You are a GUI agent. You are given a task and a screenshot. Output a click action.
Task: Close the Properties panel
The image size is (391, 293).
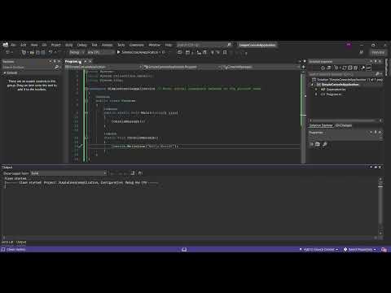coord(380,133)
